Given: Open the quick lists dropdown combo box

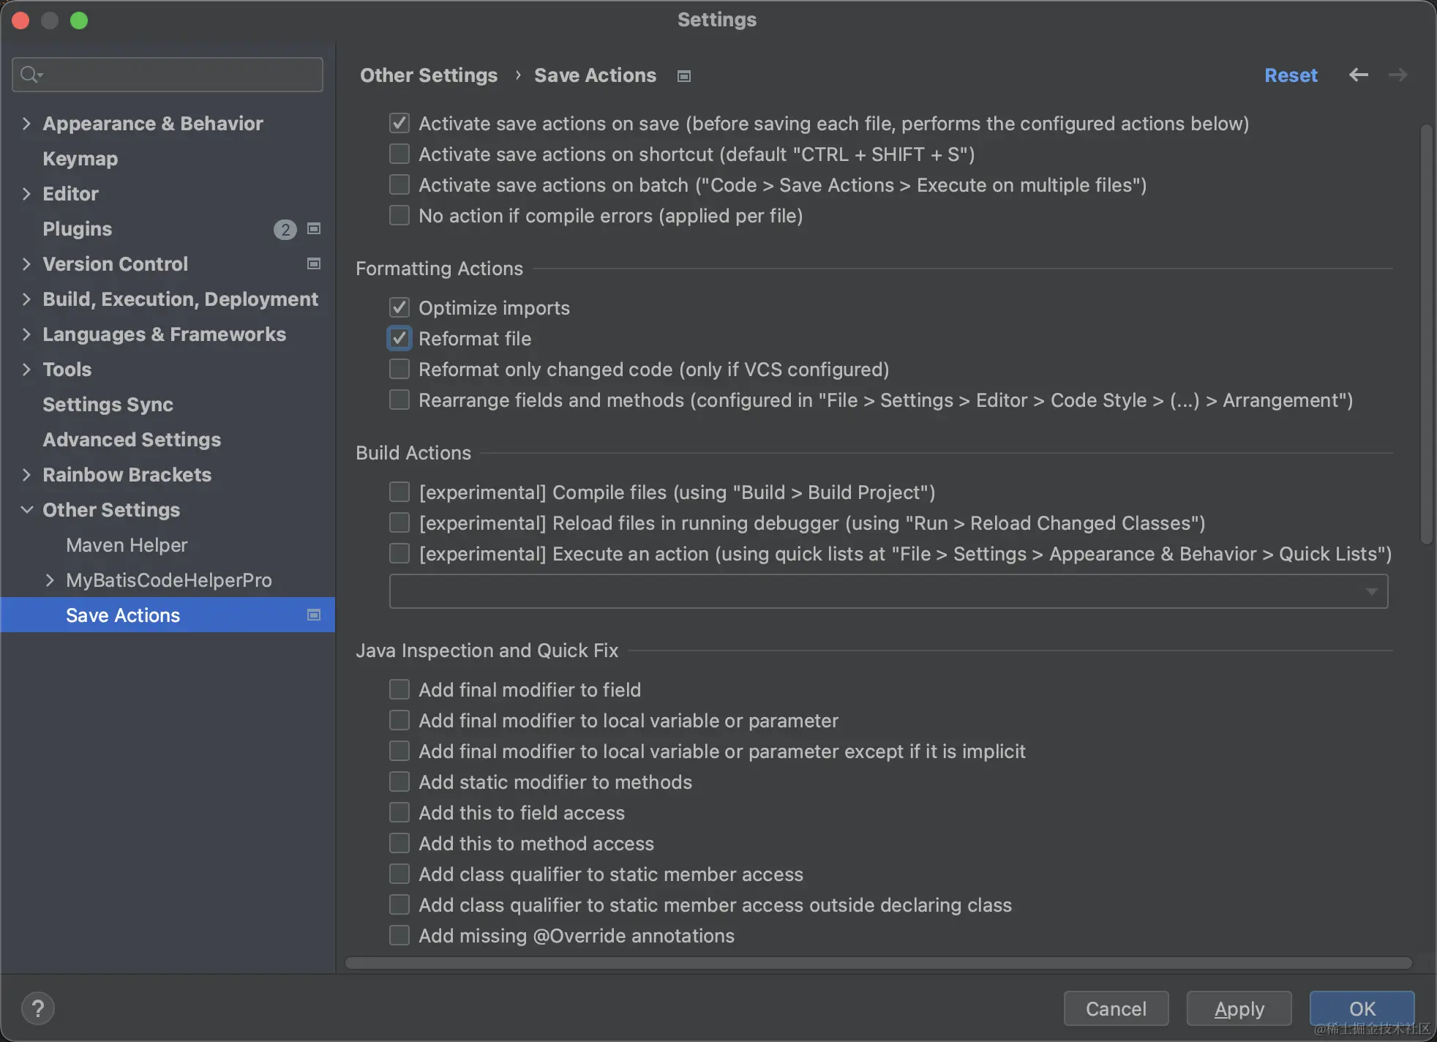Looking at the screenshot, I should pyautogui.click(x=888, y=591).
